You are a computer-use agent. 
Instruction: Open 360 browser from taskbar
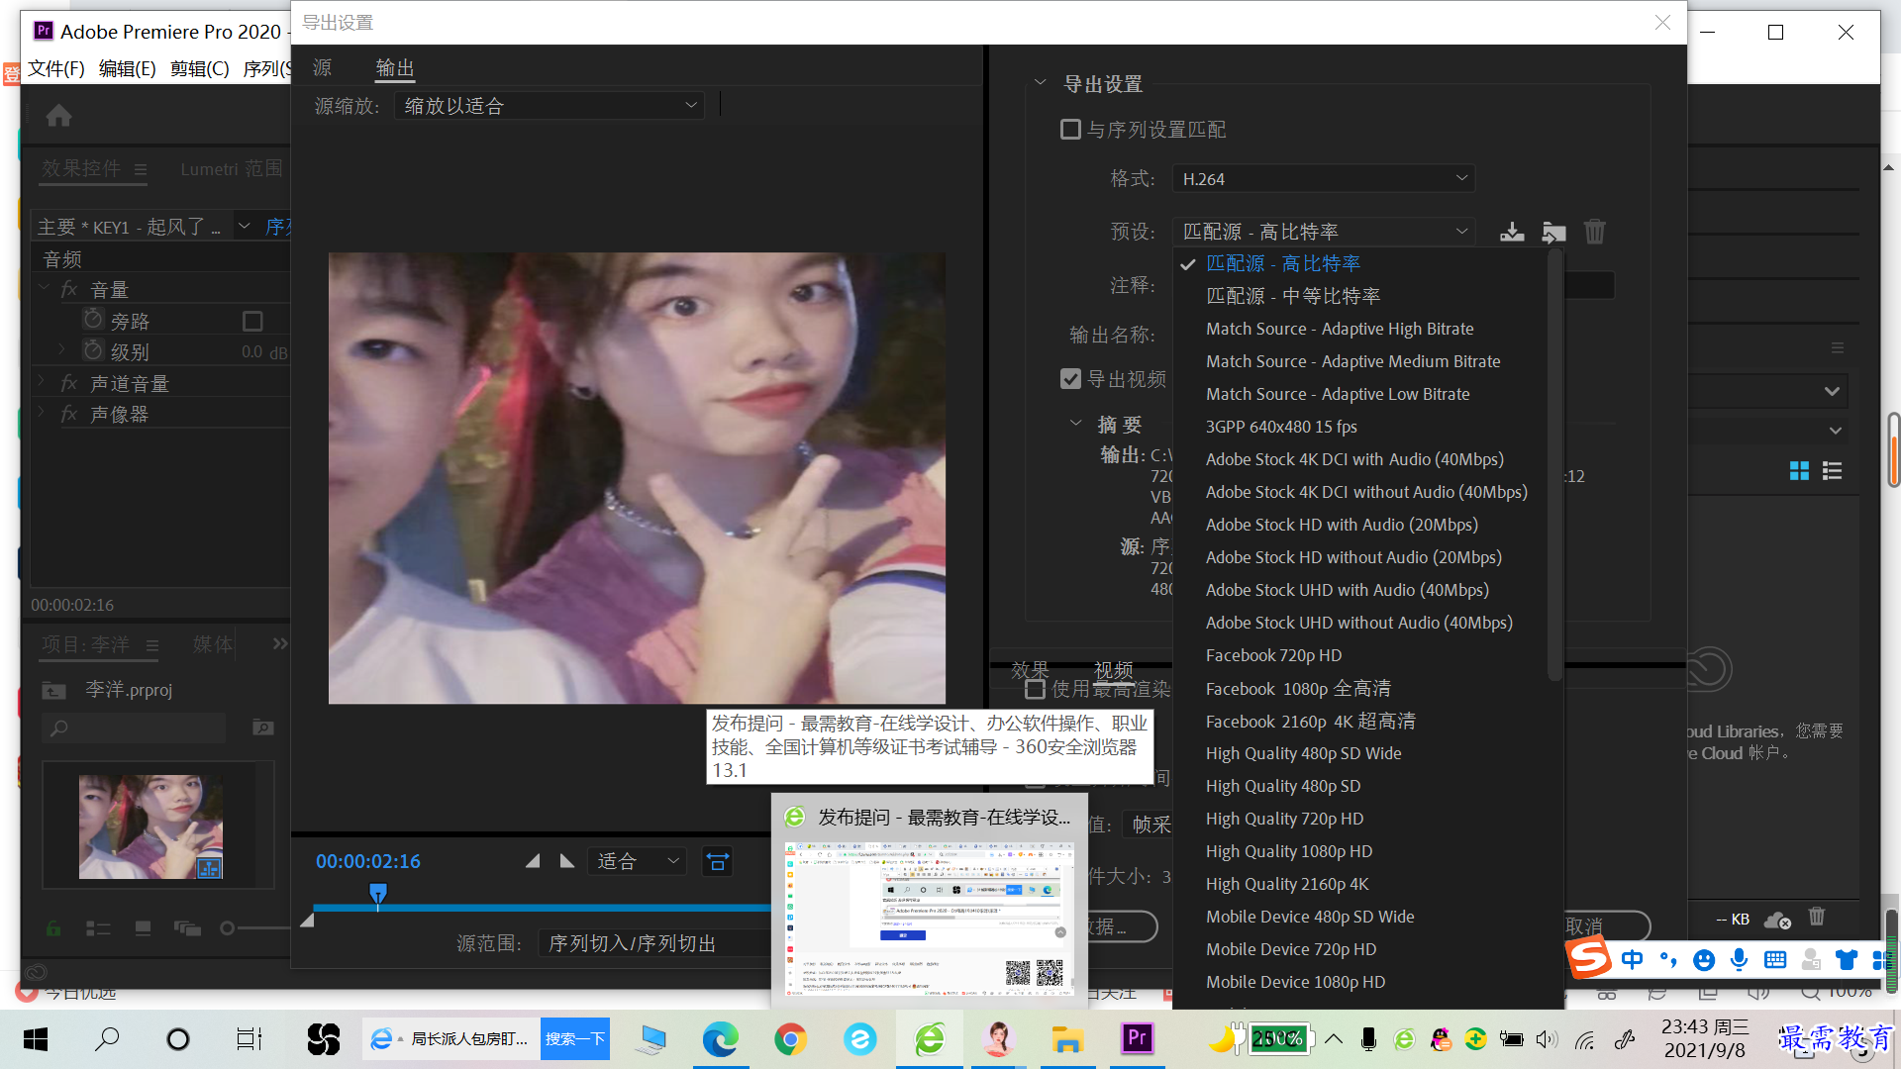coord(930,1038)
